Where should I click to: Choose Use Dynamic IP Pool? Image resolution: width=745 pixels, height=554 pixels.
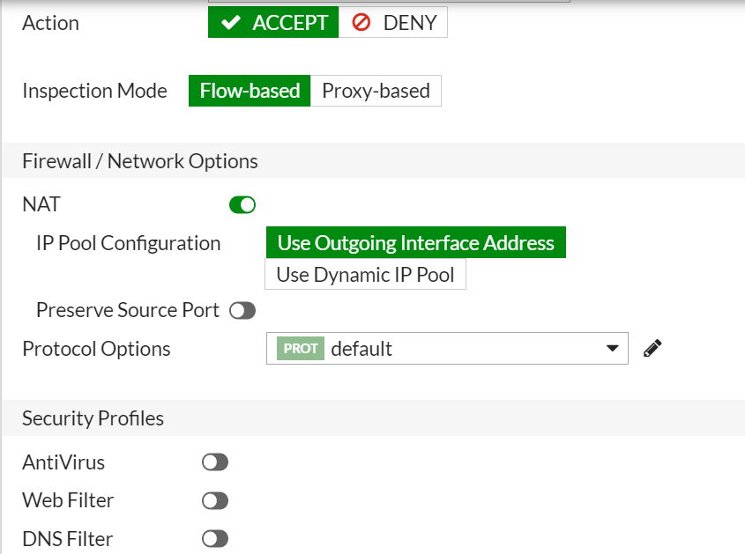pyautogui.click(x=365, y=275)
